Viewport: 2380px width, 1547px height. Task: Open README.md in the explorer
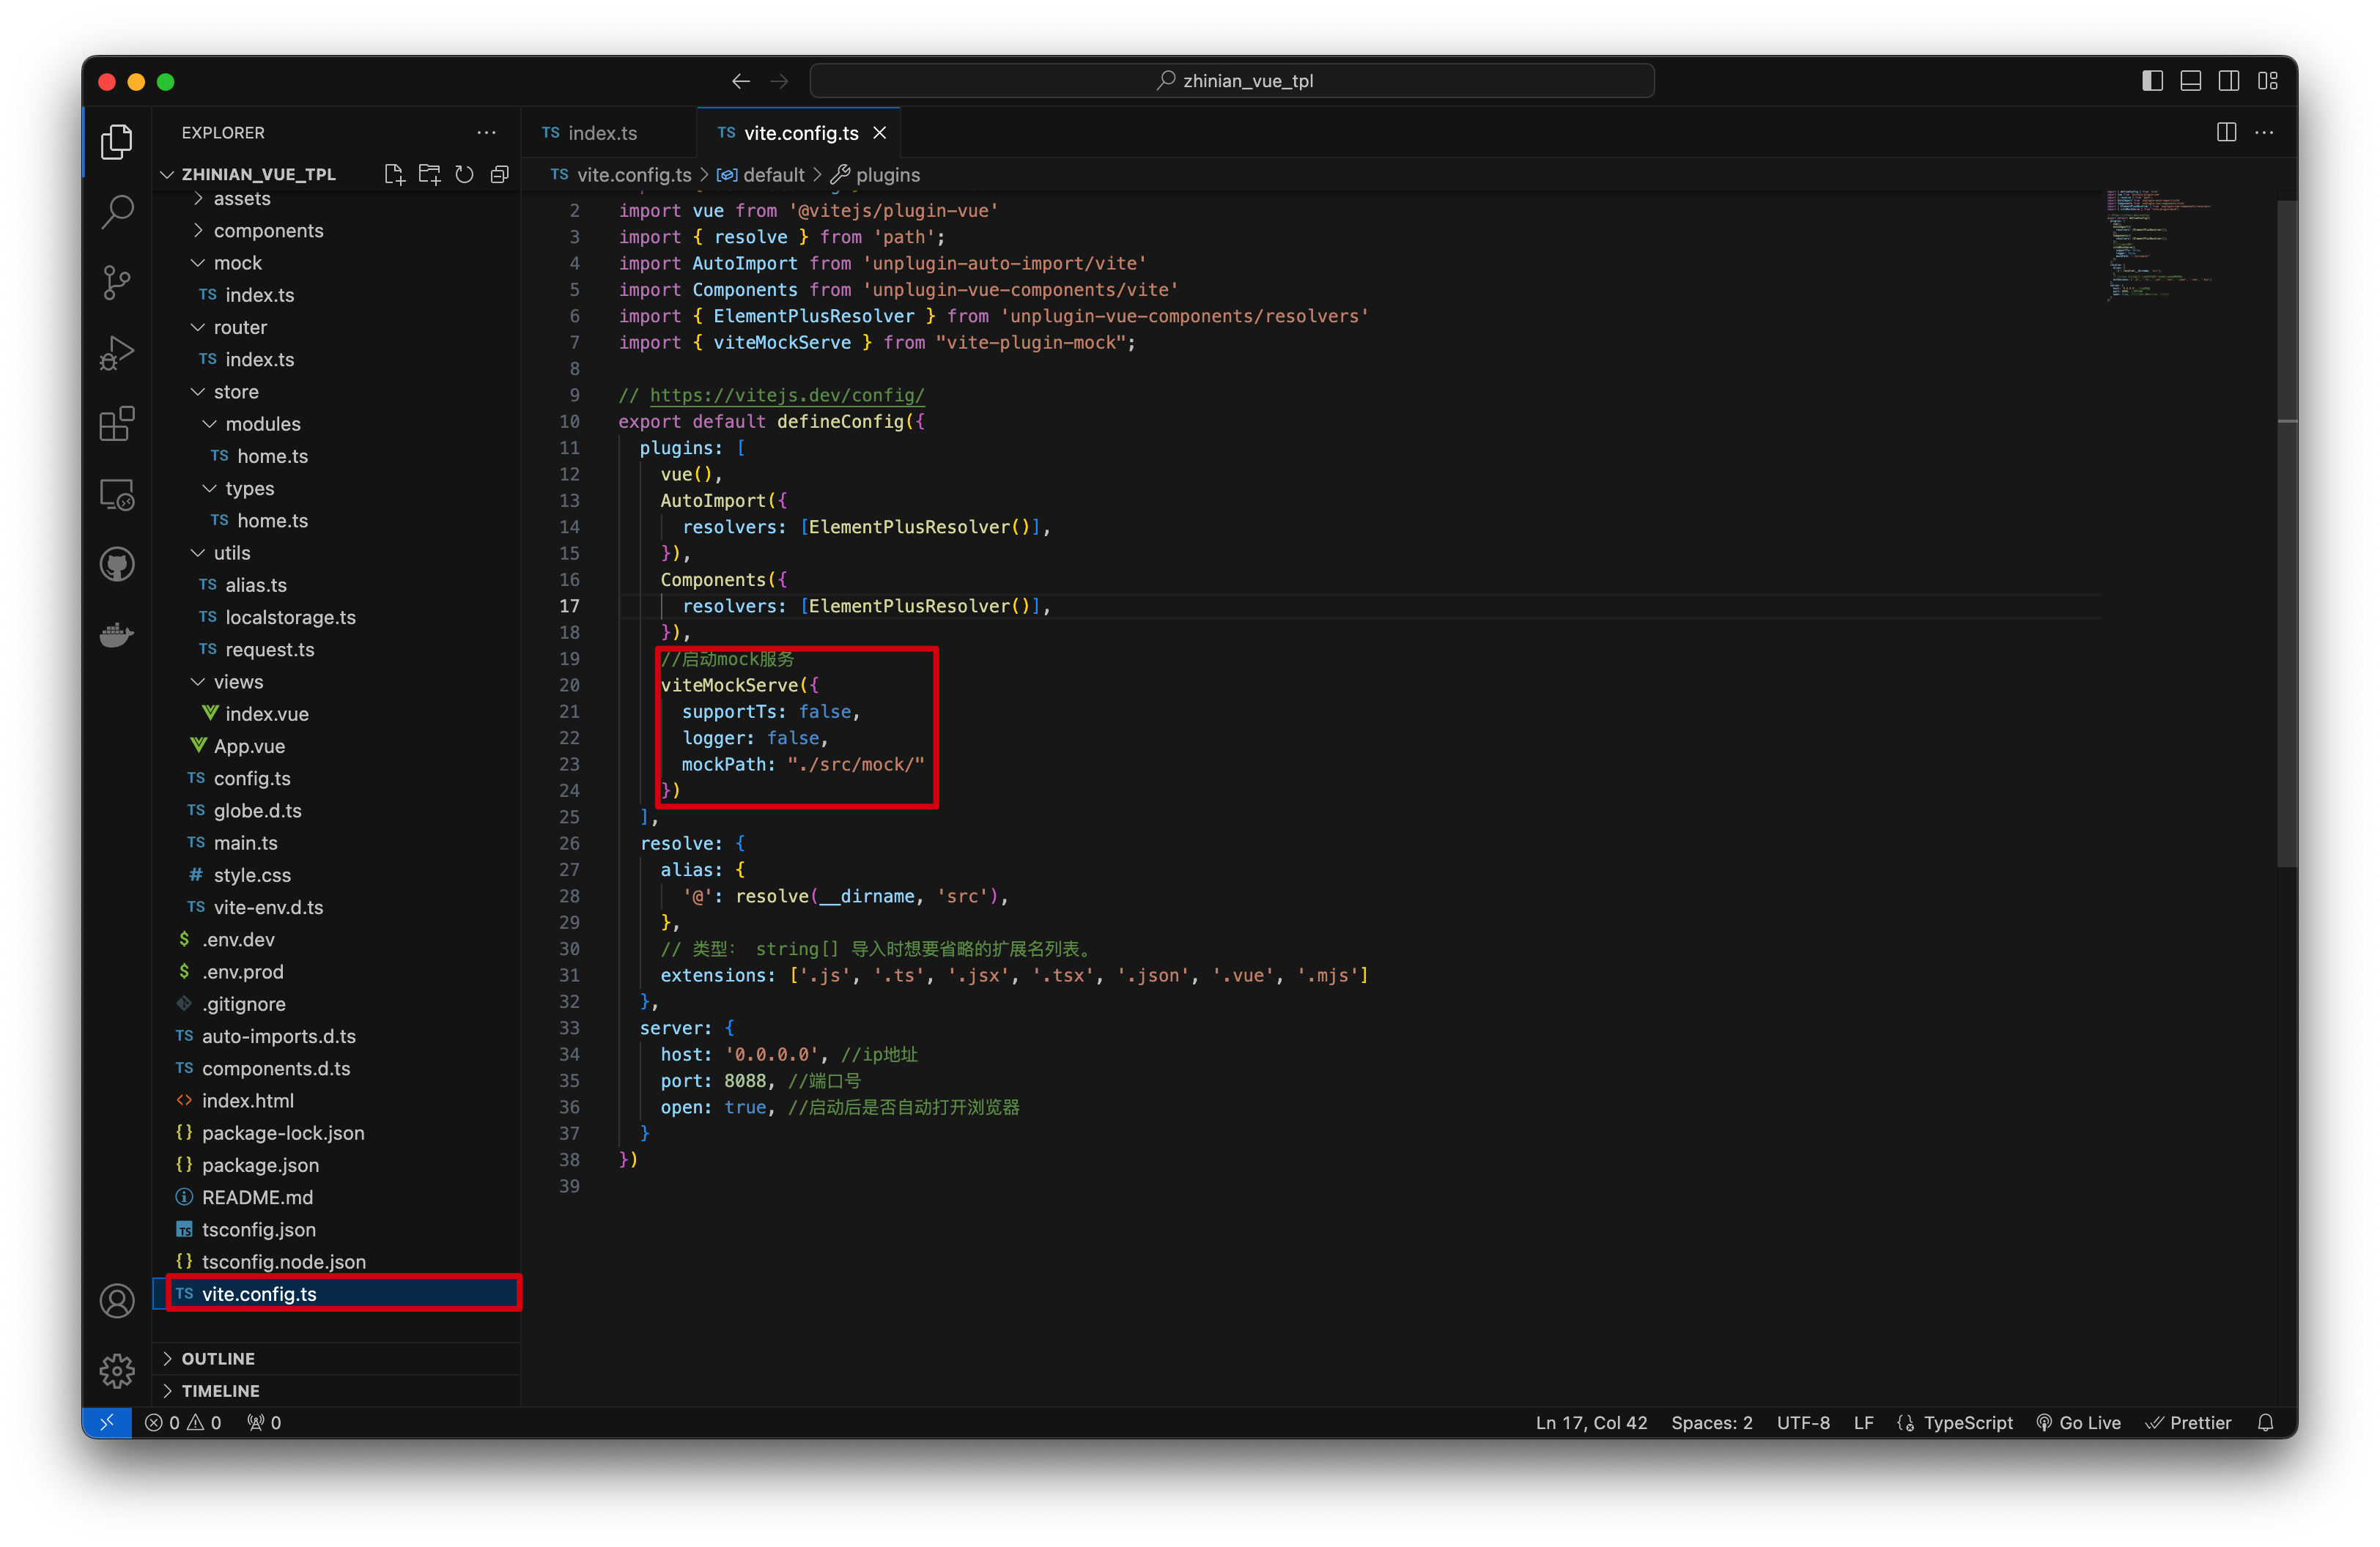point(336,1197)
